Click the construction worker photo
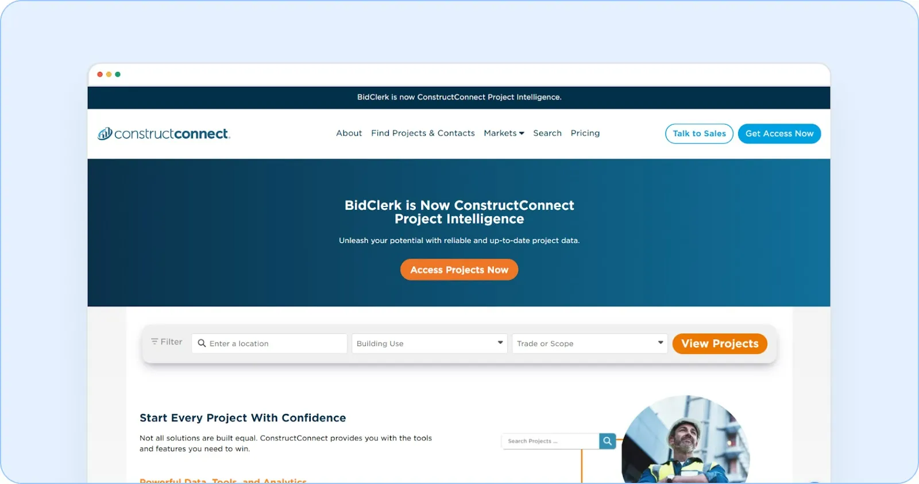The height and width of the screenshot is (484, 919). (685, 440)
